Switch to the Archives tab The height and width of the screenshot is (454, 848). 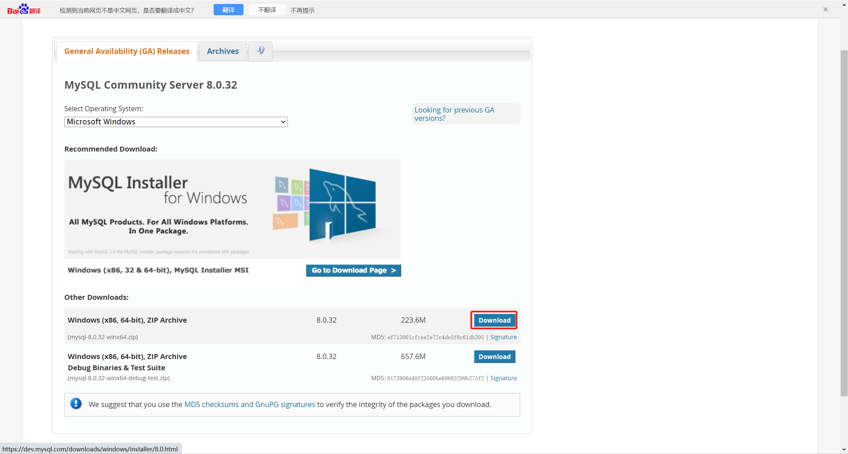click(223, 51)
